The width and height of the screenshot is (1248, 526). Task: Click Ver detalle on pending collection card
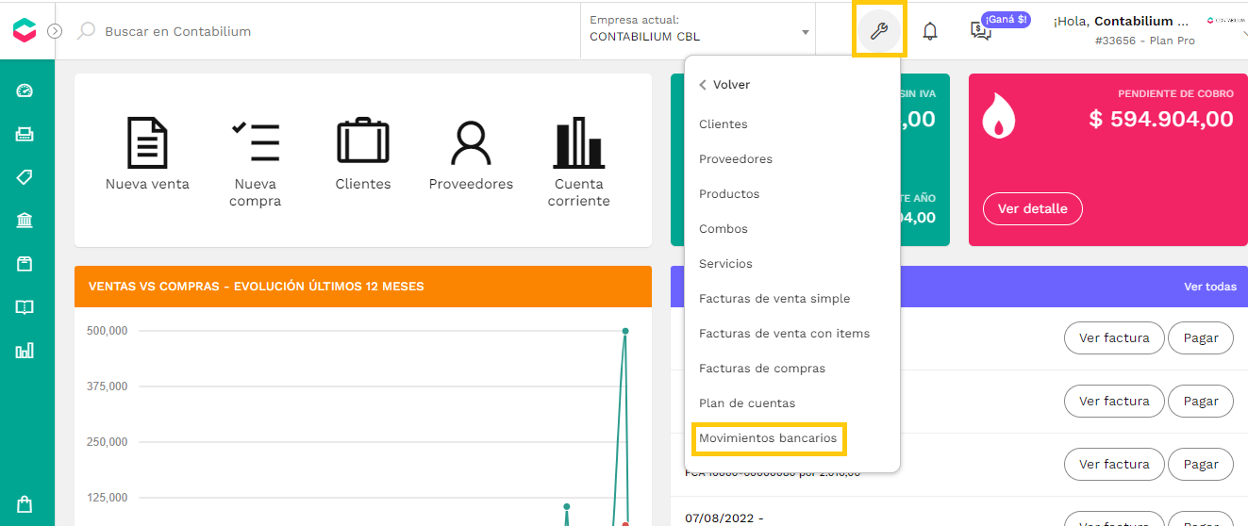coord(1033,208)
